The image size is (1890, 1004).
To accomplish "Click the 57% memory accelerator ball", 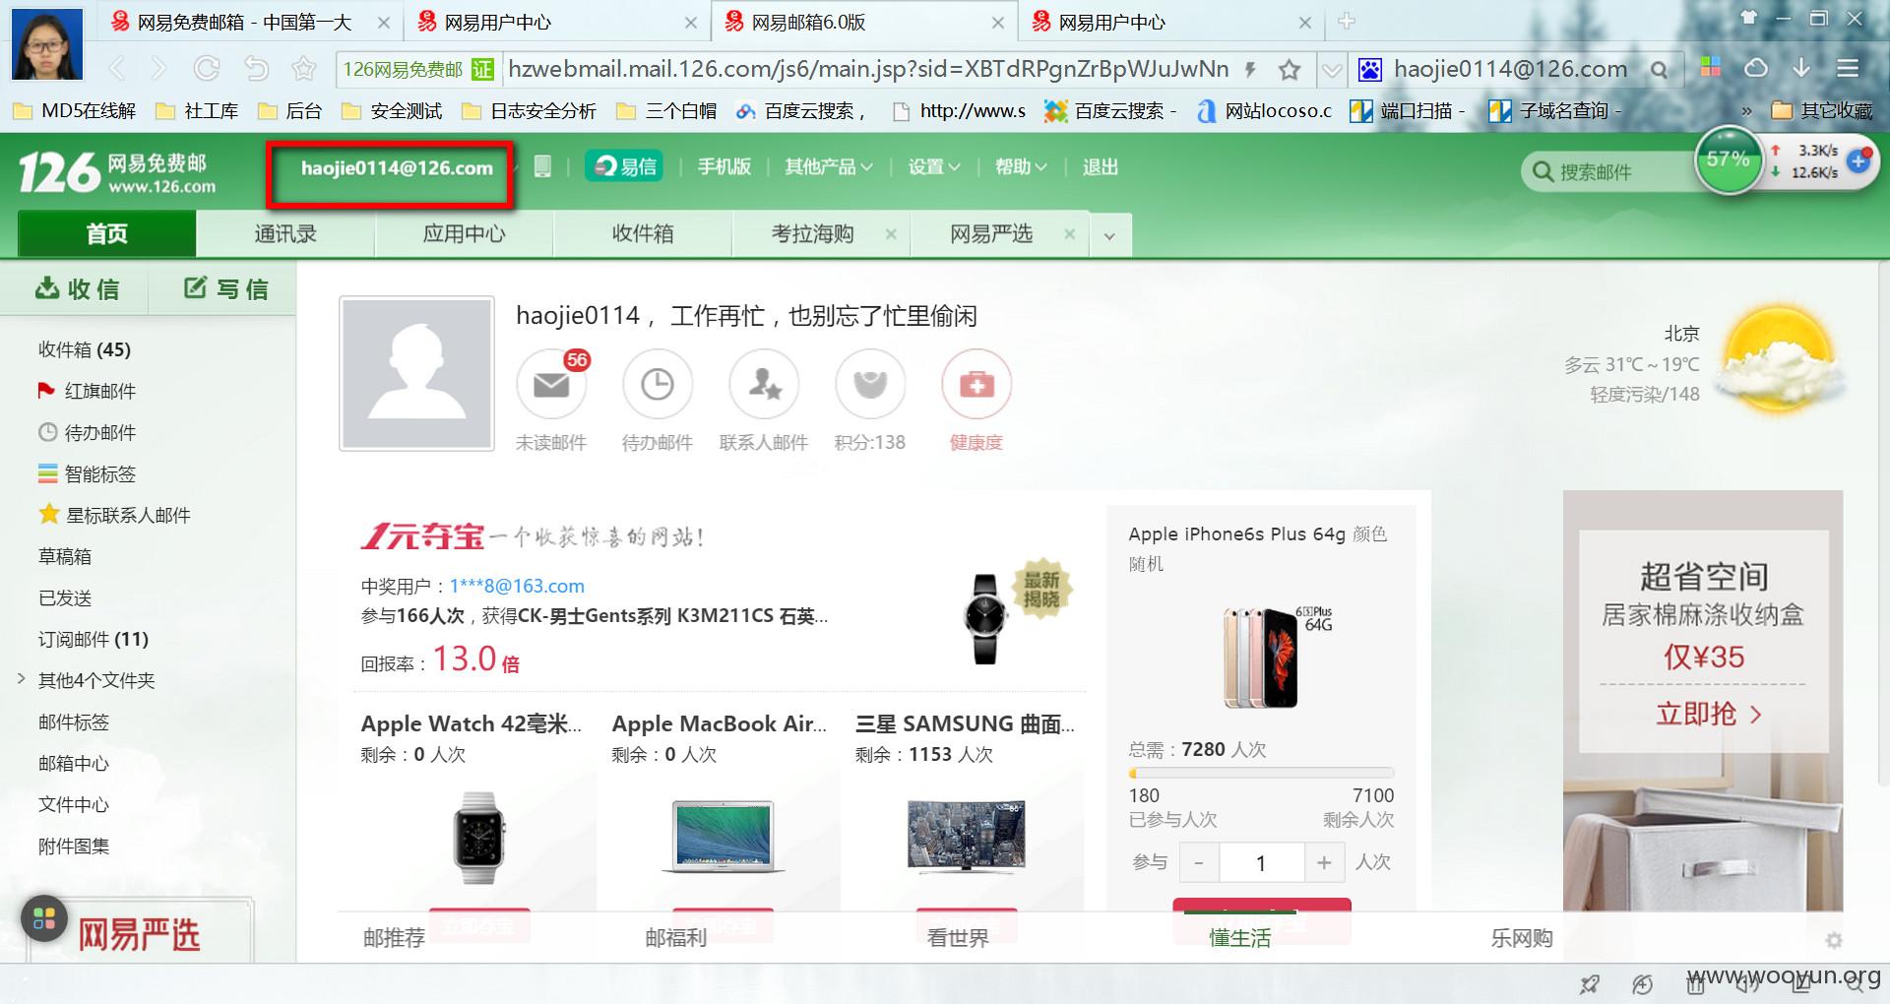I will coord(1729,160).
